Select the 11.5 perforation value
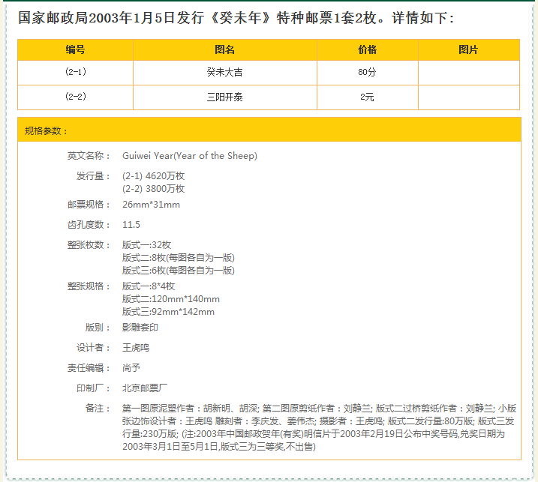The image size is (538, 482). point(131,225)
